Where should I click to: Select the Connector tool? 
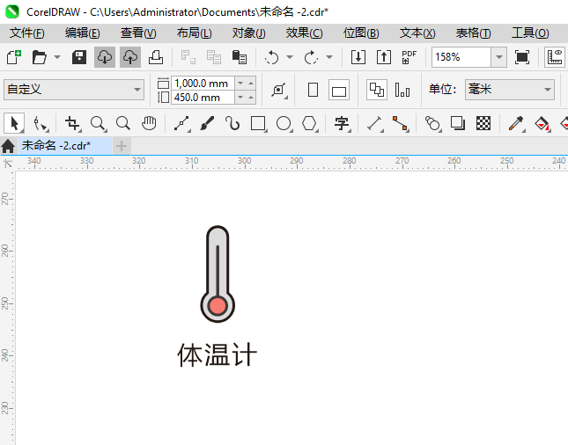(x=401, y=124)
